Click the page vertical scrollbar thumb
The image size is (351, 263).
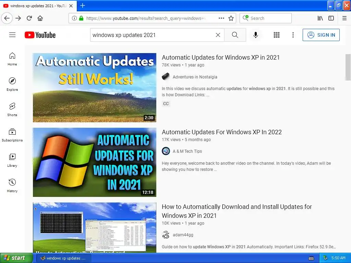click(348, 67)
